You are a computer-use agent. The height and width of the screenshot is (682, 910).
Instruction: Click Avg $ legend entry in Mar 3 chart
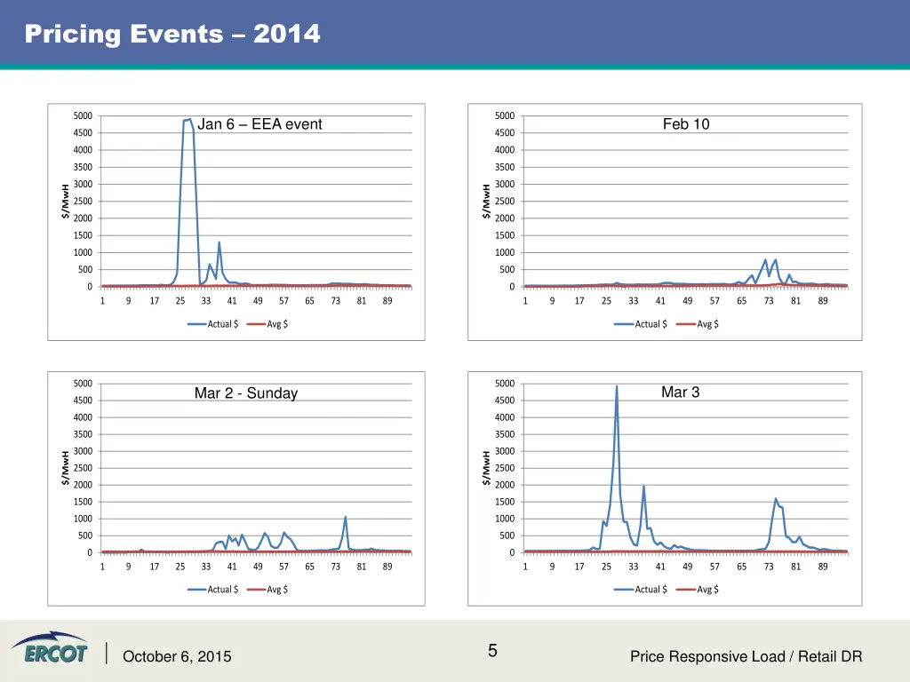coord(698,590)
